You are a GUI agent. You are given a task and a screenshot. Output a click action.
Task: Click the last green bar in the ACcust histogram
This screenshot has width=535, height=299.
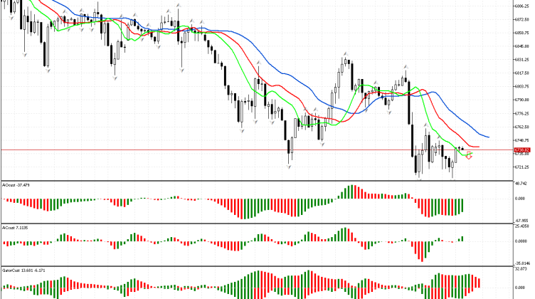462,238
